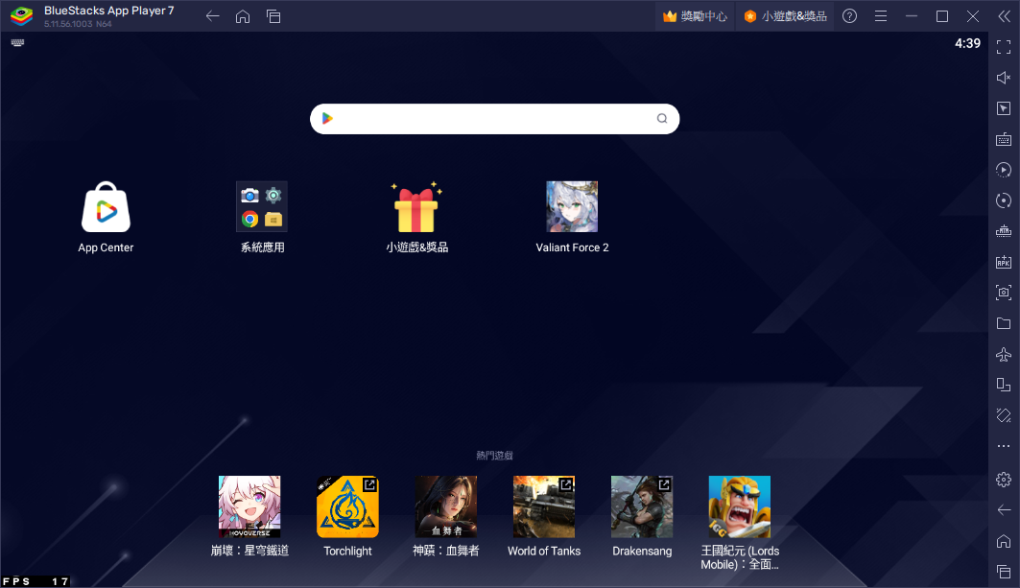Click the sidebar home icon
This screenshot has height=588, width=1020.
coord(1004,541)
